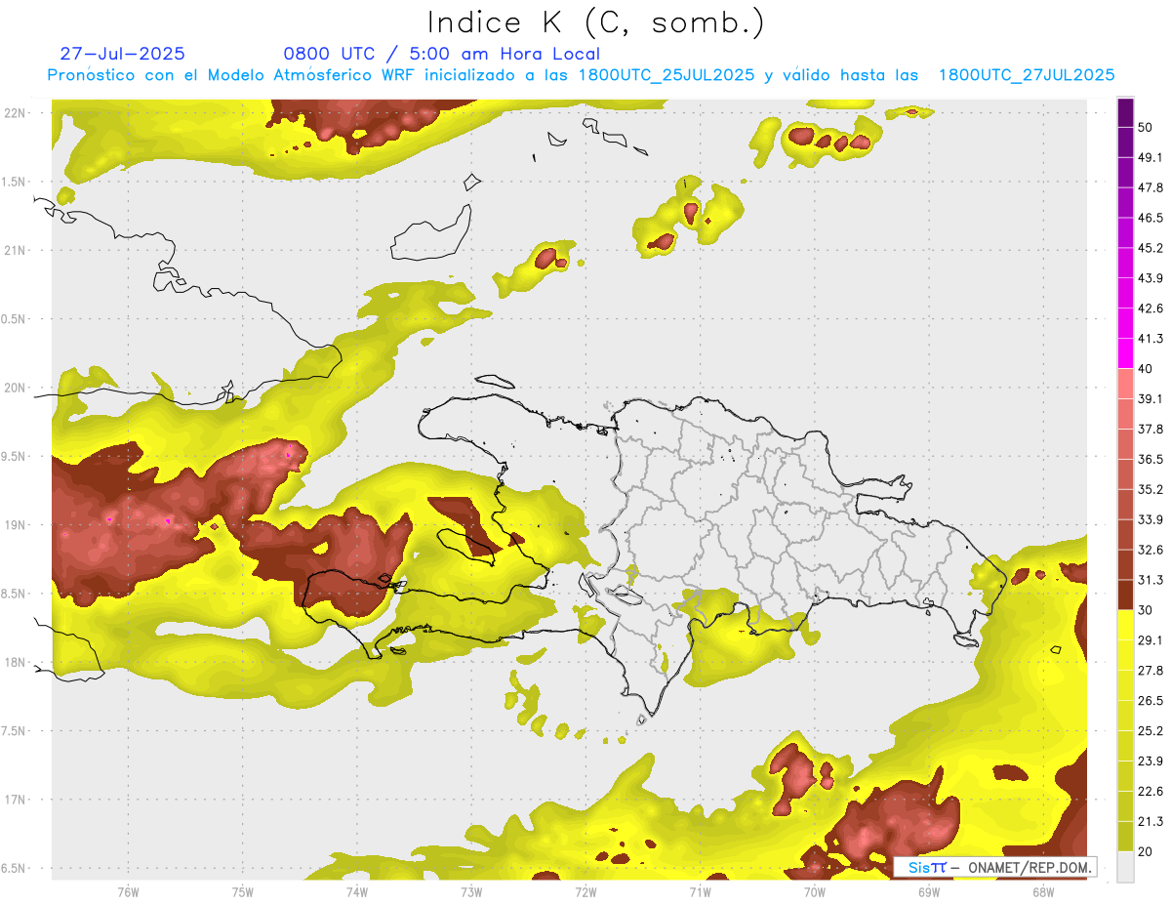Click the '43.9' color scale value
1171x905 pixels.
click(1151, 278)
